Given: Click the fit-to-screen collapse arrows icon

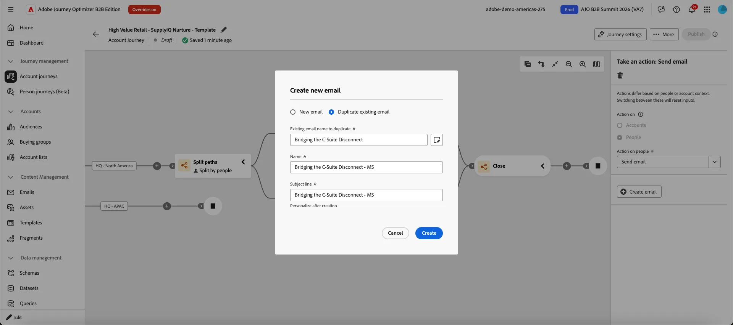Looking at the screenshot, I should click(555, 64).
